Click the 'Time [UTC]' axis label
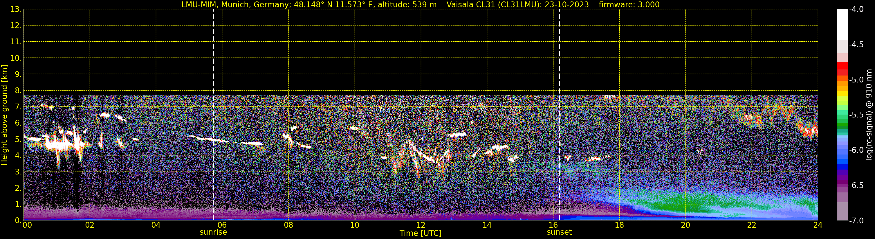 point(421,233)
